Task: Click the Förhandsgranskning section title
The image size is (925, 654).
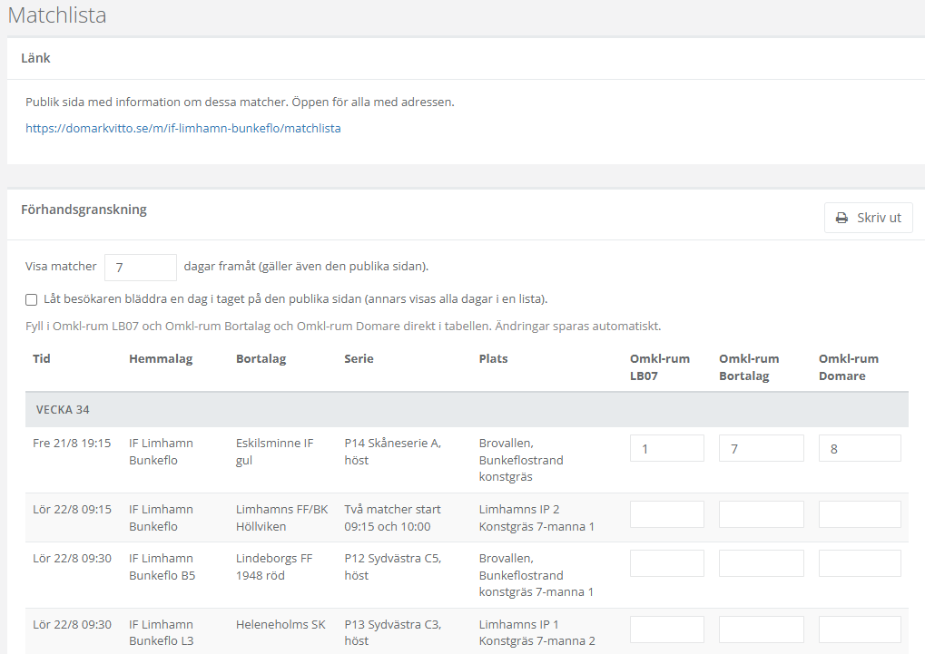Action: pos(84,210)
